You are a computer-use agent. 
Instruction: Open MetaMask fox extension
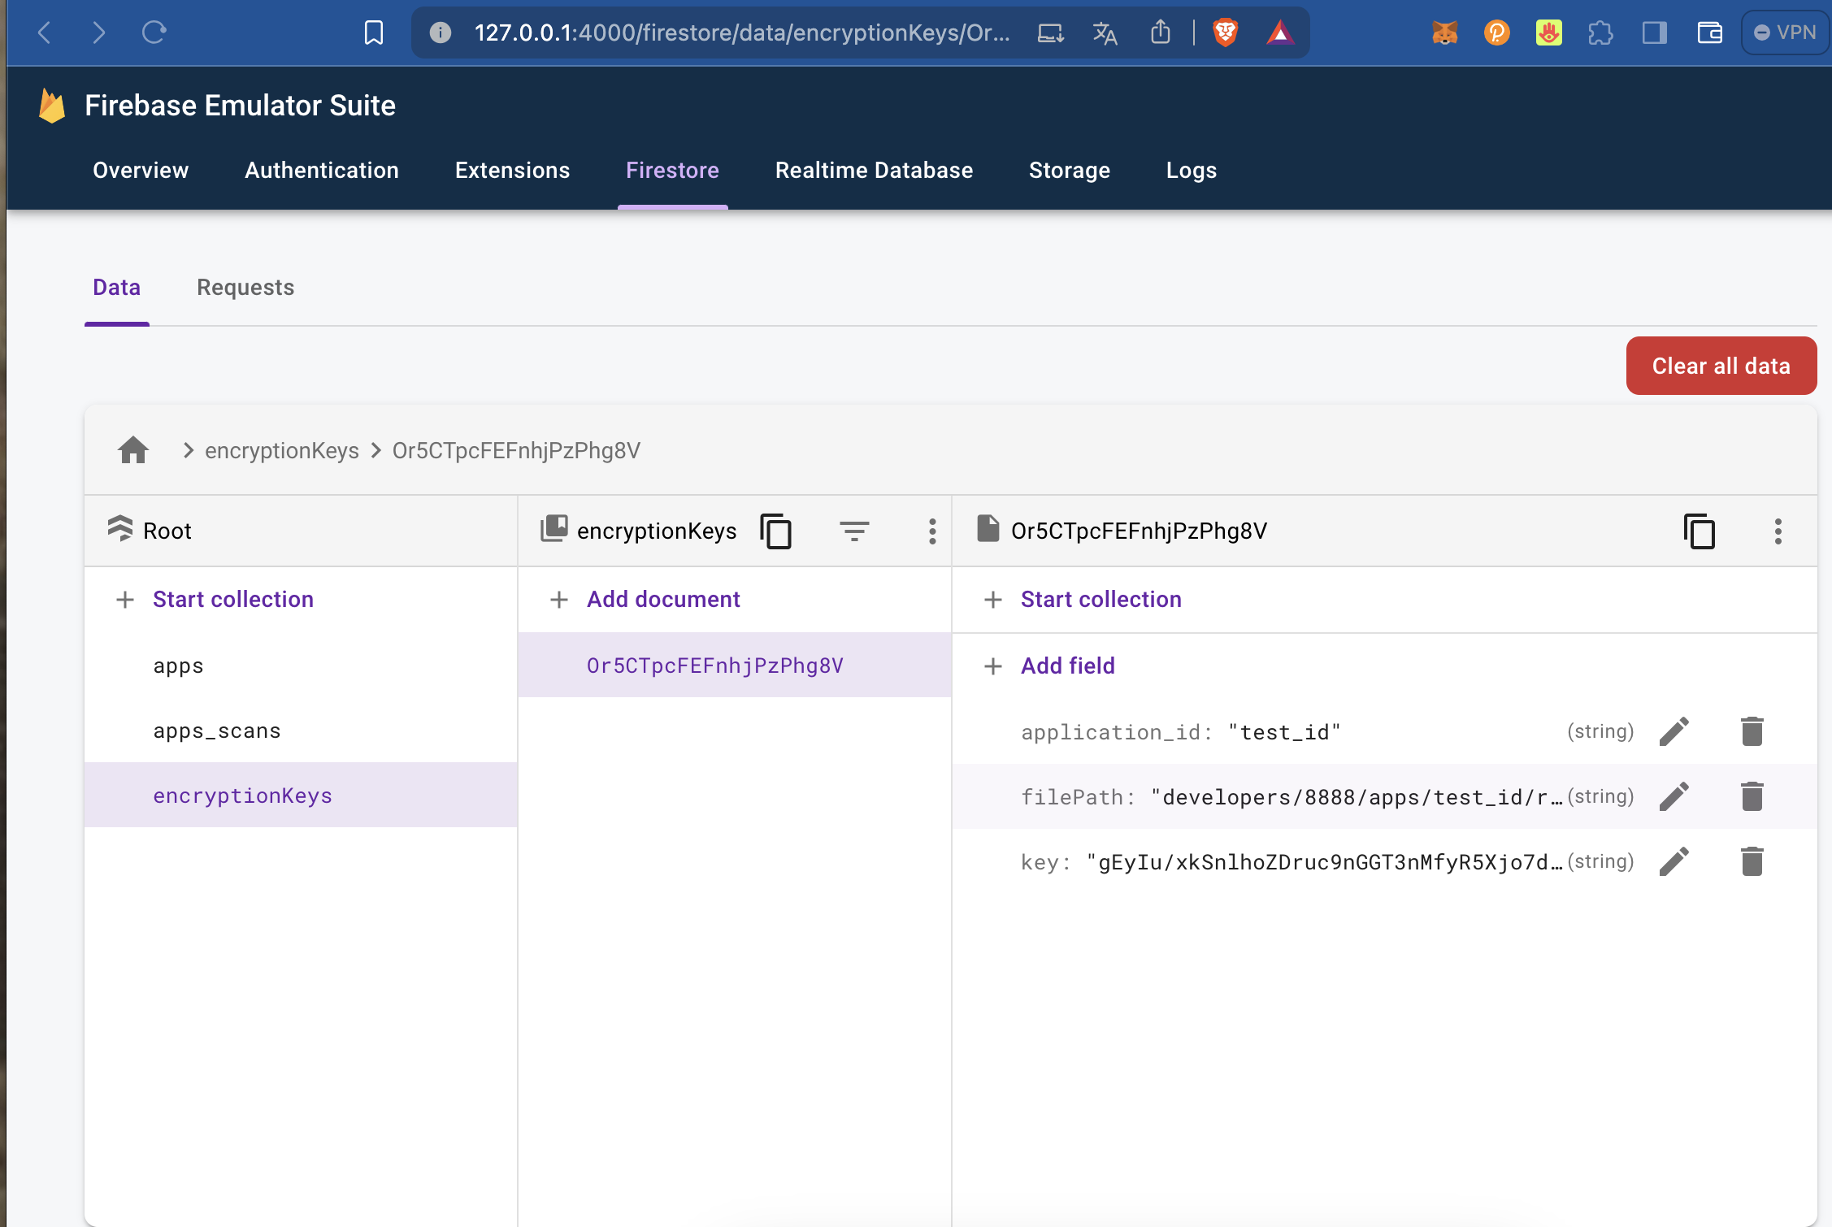1444,33
